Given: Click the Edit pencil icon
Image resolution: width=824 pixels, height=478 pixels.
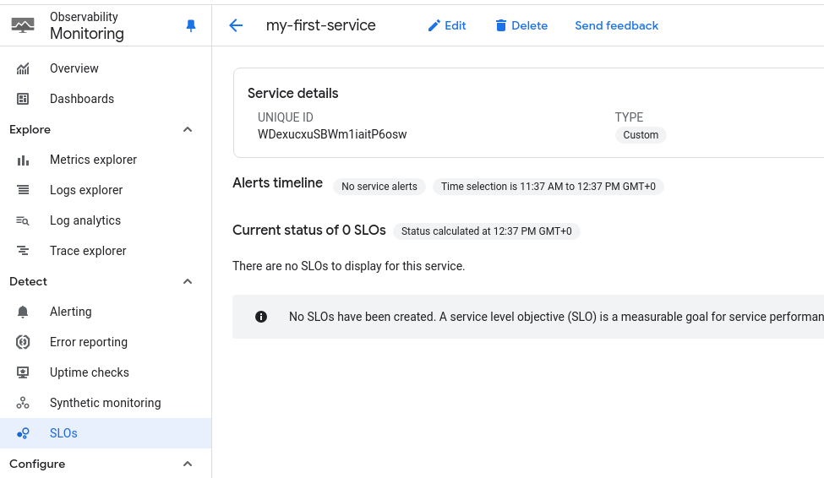Looking at the screenshot, I should point(434,25).
